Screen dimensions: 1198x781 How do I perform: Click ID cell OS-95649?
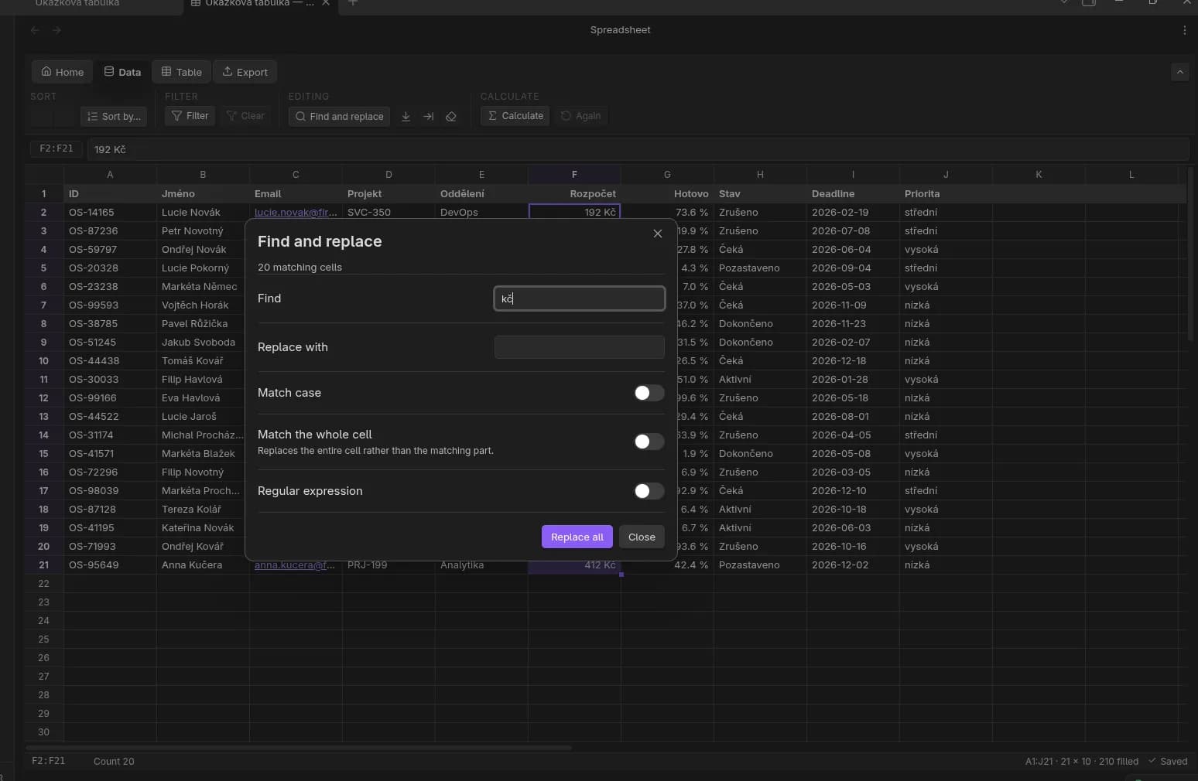(110, 564)
